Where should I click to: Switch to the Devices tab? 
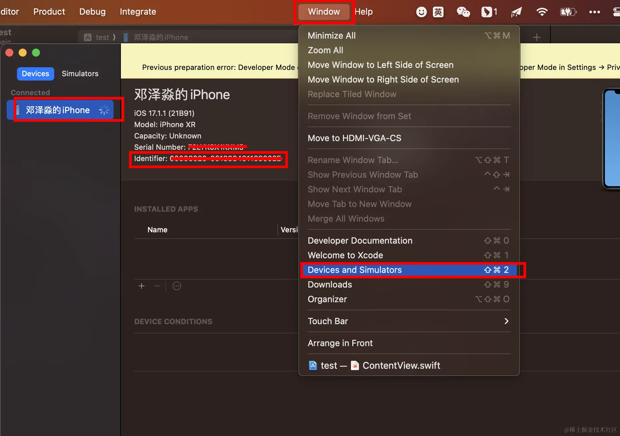click(x=35, y=74)
